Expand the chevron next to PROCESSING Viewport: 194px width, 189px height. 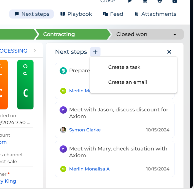pyautogui.click(x=35, y=51)
